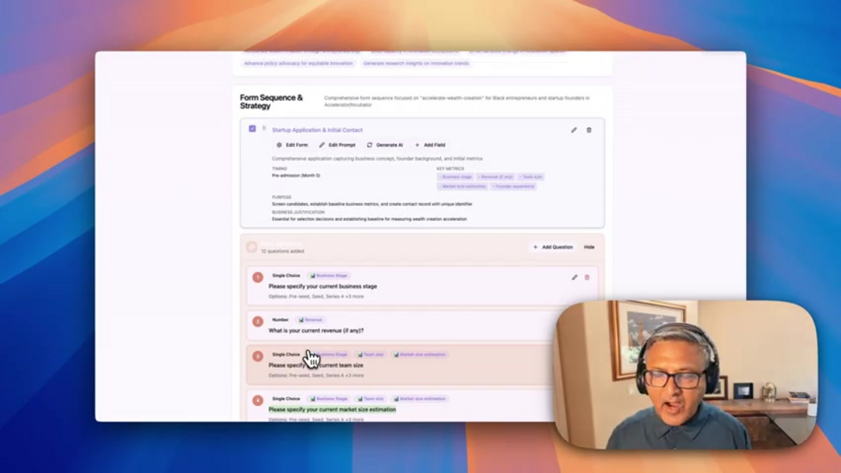Select the 'Generate research insights on innovation trends' tag
The image size is (841, 473).
(416, 63)
